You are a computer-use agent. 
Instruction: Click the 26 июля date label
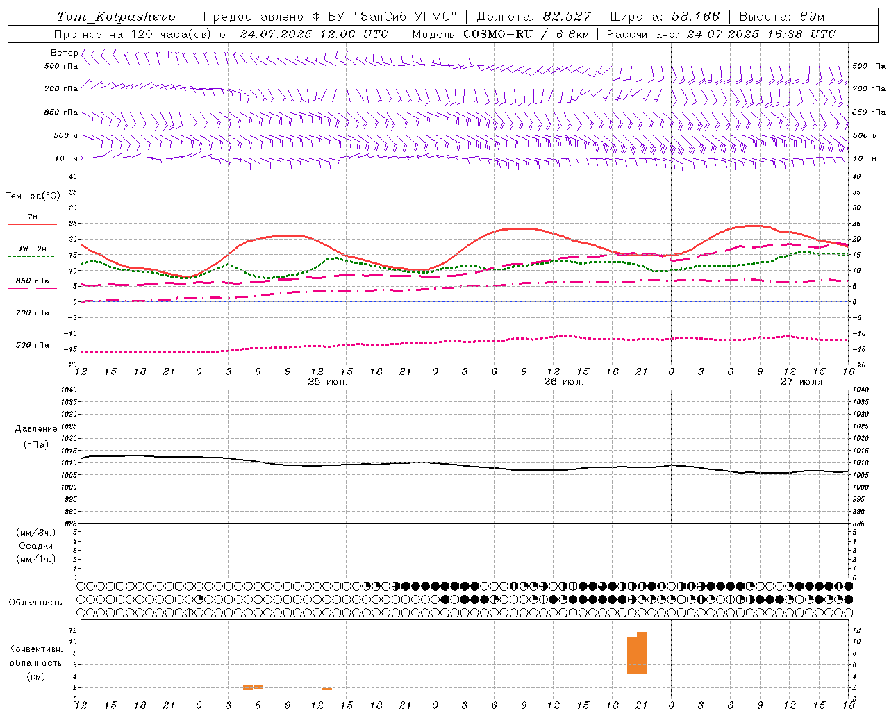(565, 382)
